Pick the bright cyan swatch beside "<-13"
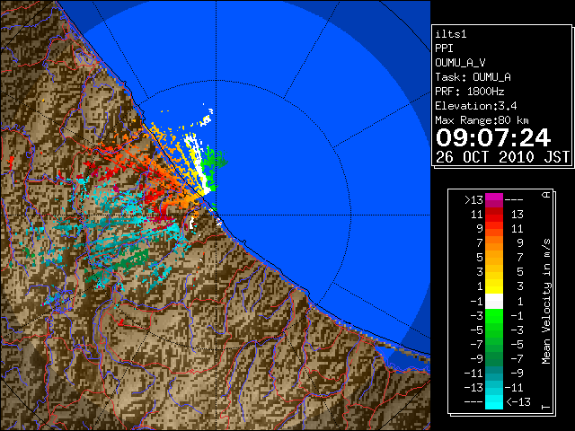The height and width of the screenshot is (431, 575). tap(494, 402)
